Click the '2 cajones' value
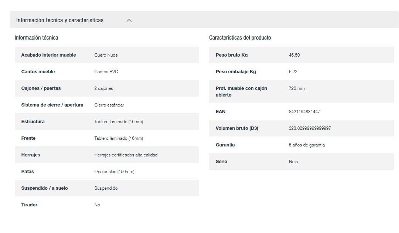The height and width of the screenshot is (233, 399). point(103,88)
